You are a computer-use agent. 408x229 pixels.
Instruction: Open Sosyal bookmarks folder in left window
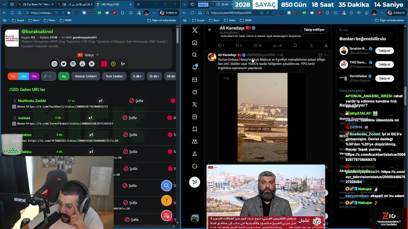[18, 20]
